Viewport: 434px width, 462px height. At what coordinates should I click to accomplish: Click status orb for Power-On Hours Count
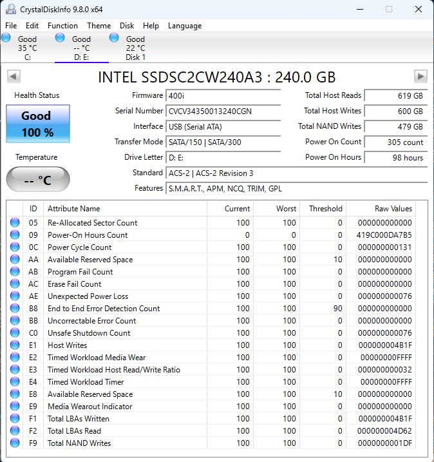pos(15,235)
